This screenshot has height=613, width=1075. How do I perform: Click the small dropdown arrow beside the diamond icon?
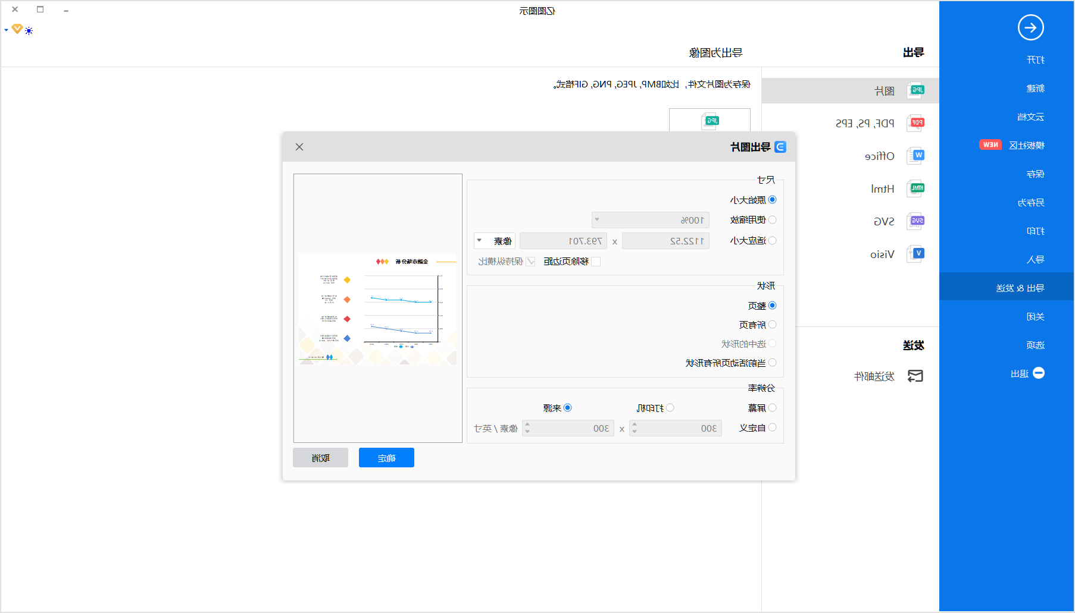6,30
